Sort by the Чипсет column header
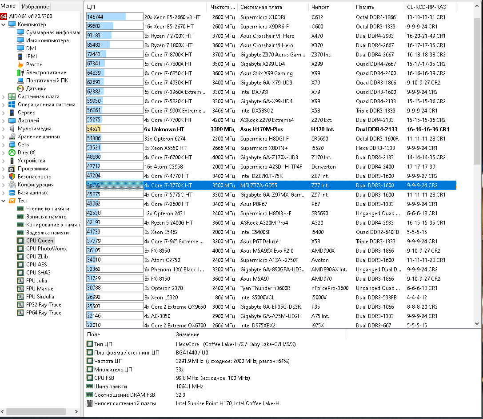 [x=330, y=7]
